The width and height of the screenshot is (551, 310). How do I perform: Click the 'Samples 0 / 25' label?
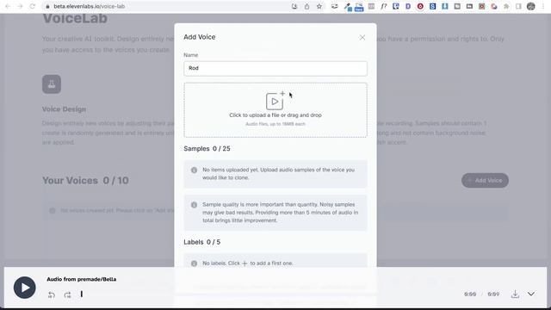coord(207,149)
